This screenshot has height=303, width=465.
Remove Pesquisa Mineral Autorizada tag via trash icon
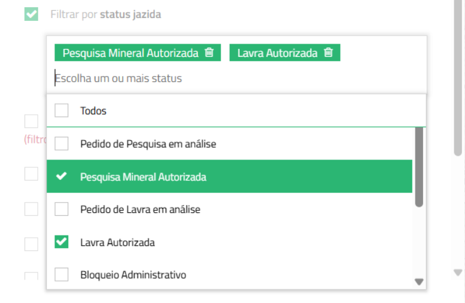209,52
